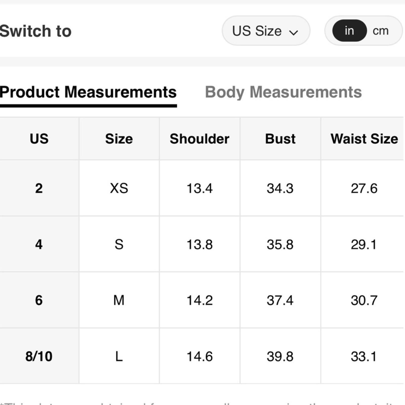Click bust value 37.4

(x=280, y=300)
